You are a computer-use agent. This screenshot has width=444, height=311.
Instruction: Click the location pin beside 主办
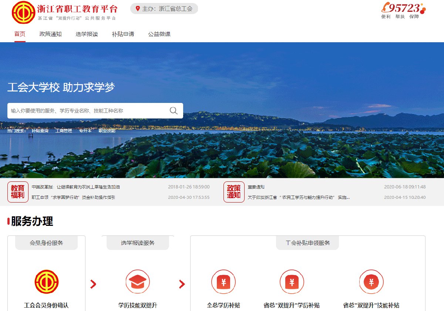tap(138, 9)
